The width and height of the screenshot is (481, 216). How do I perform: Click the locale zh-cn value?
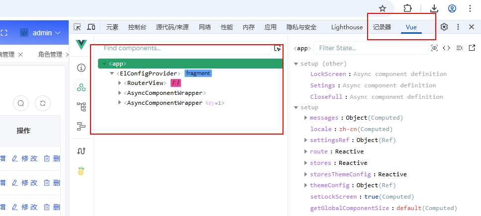click(x=349, y=129)
